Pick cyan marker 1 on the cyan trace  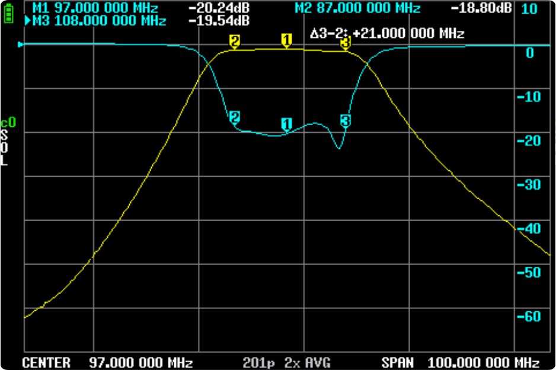pyautogui.click(x=287, y=124)
